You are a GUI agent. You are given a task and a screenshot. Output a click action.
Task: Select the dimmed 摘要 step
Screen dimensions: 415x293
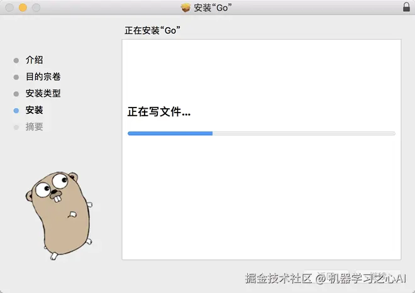(34, 127)
